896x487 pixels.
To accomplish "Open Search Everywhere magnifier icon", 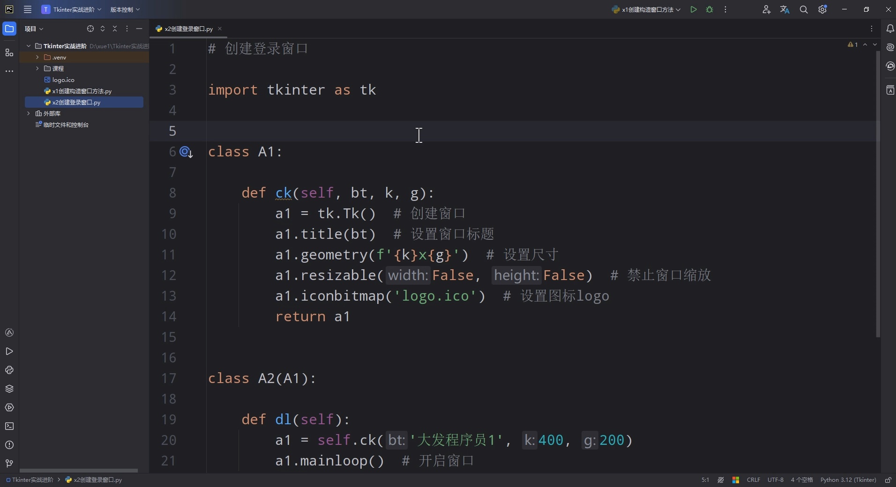I will (804, 9).
